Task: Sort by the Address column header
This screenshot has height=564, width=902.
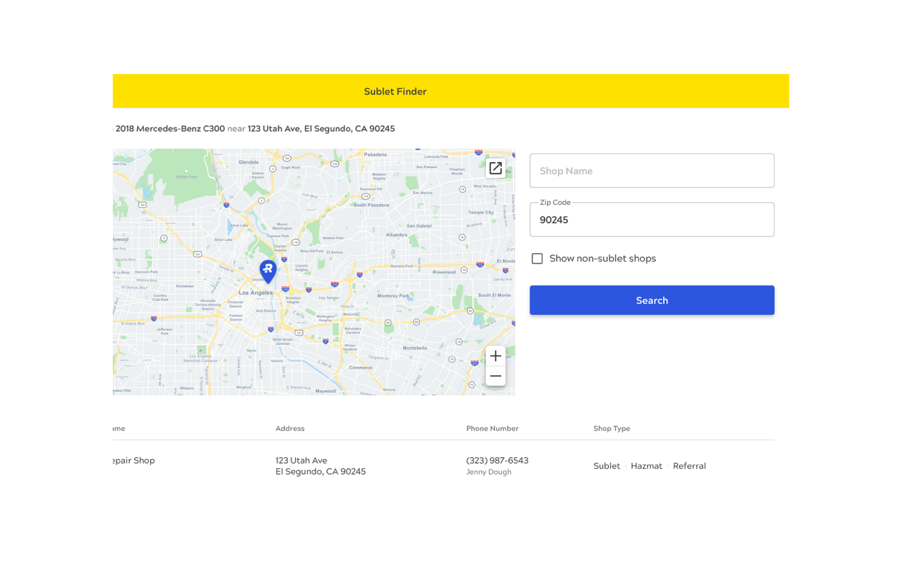Action: pyautogui.click(x=290, y=429)
